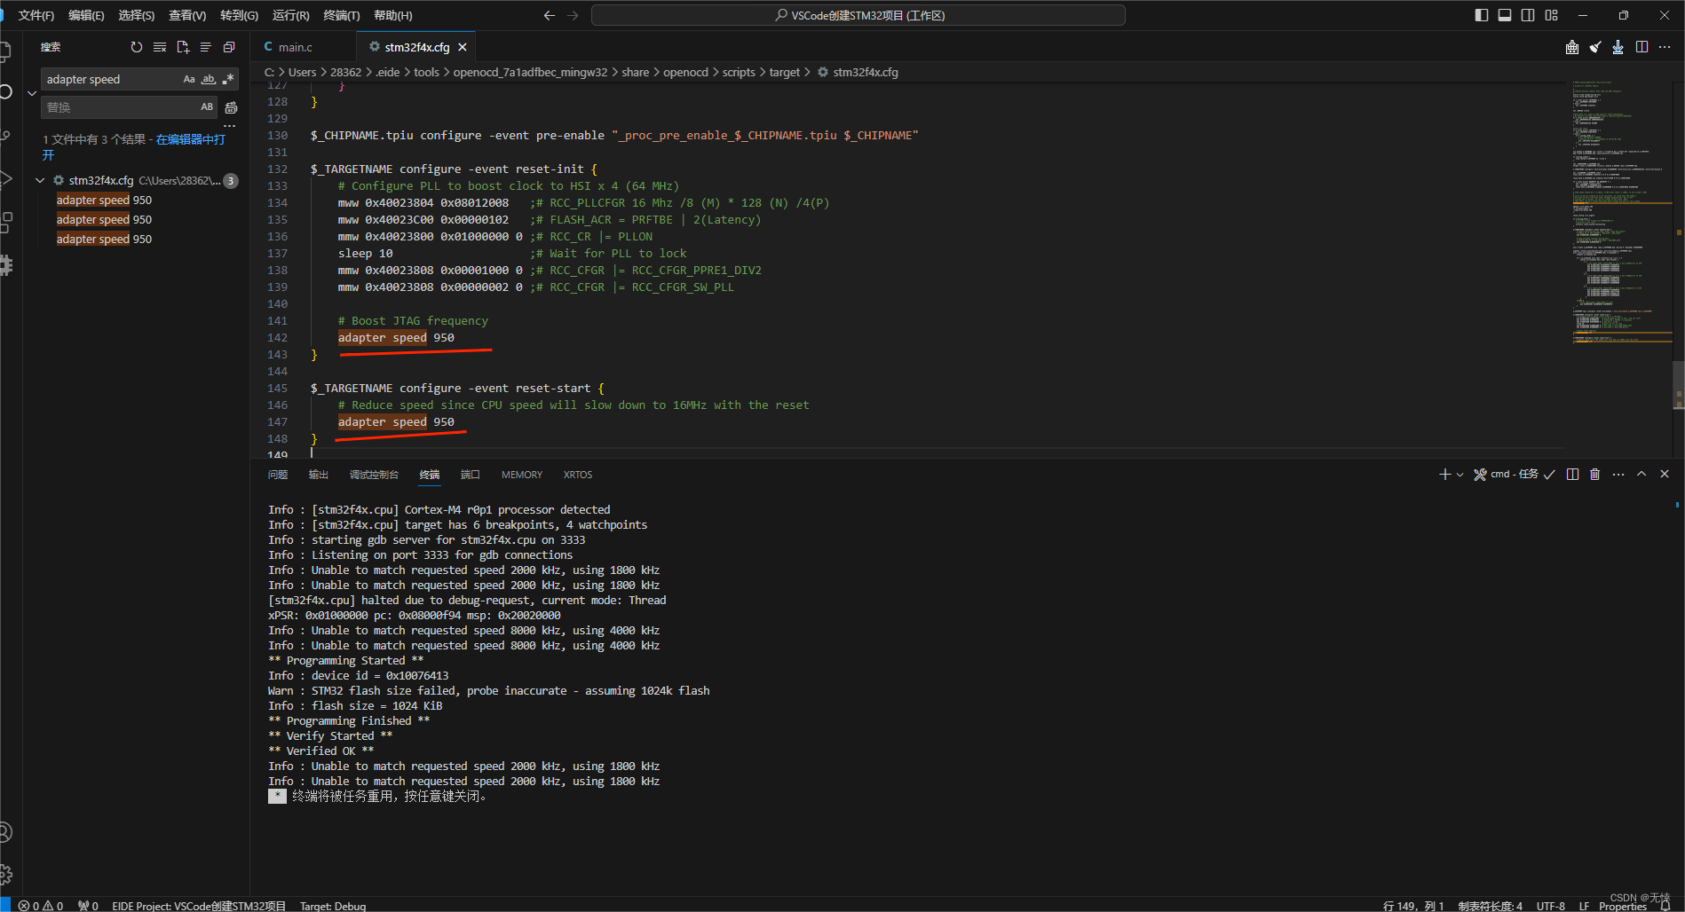This screenshot has height=912, width=1685.
Task: Open Manage gear in activity bar
Action: [6, 874]
